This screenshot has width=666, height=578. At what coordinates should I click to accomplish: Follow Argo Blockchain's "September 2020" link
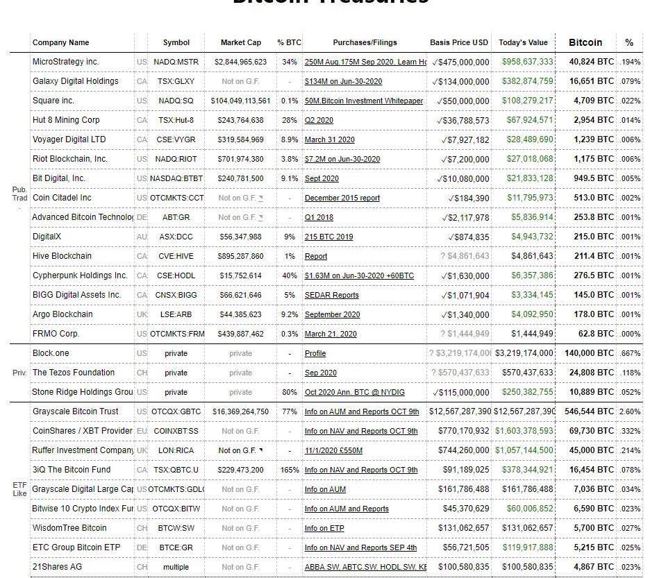click(x=332, y=315)
